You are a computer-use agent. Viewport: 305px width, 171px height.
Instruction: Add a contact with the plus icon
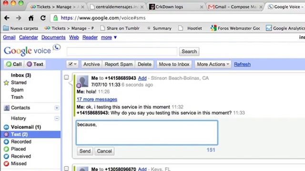pyautogui.click(x=57, y=108)
